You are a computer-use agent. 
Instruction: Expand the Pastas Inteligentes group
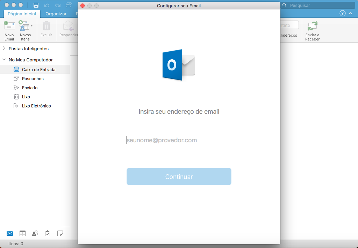(x=4, y=48)
